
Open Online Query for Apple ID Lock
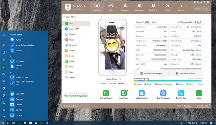tap(196, 27)
